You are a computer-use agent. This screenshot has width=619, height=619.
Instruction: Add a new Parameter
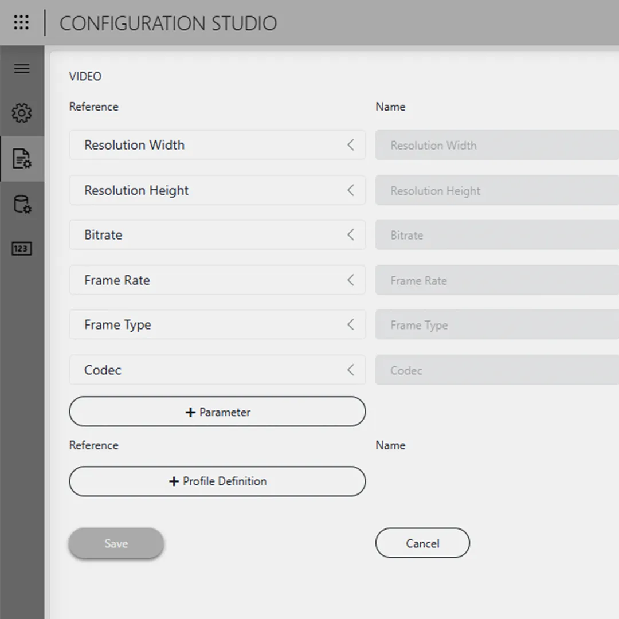(218, 412)
